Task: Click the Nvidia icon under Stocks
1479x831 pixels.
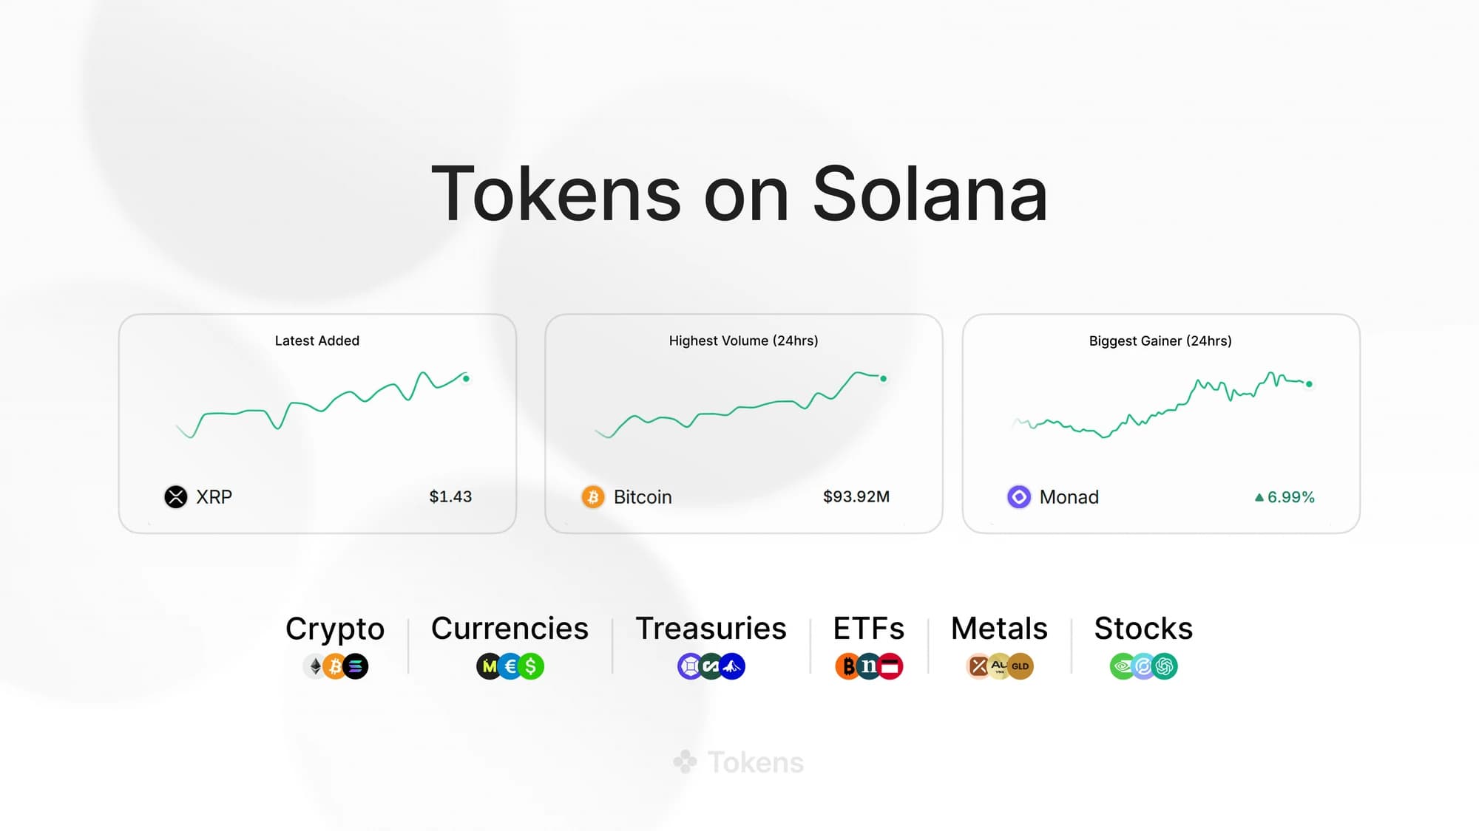Action: pos(1122,666)
